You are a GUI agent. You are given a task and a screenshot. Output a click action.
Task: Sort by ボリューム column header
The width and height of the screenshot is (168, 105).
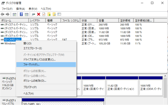point(14,20)
